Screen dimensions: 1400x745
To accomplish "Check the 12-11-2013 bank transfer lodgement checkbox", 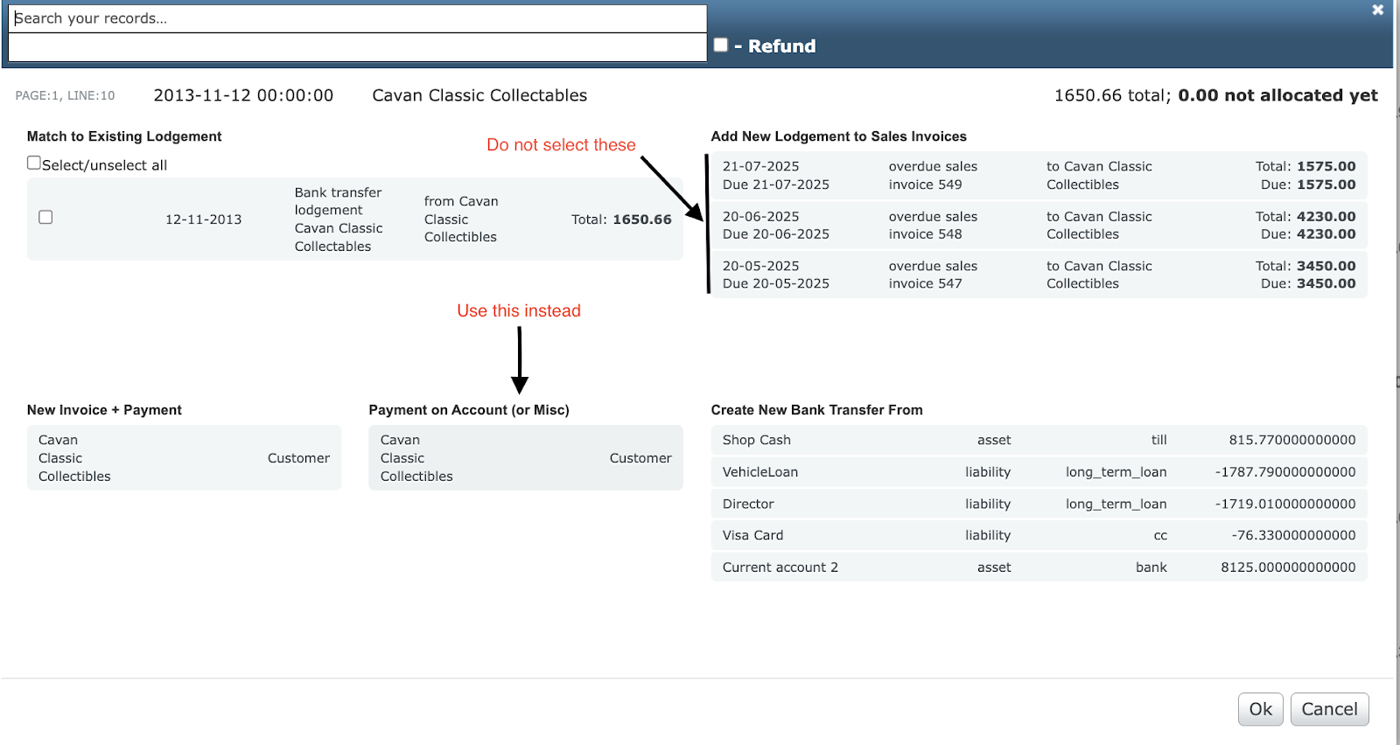I will click(45, 217).
